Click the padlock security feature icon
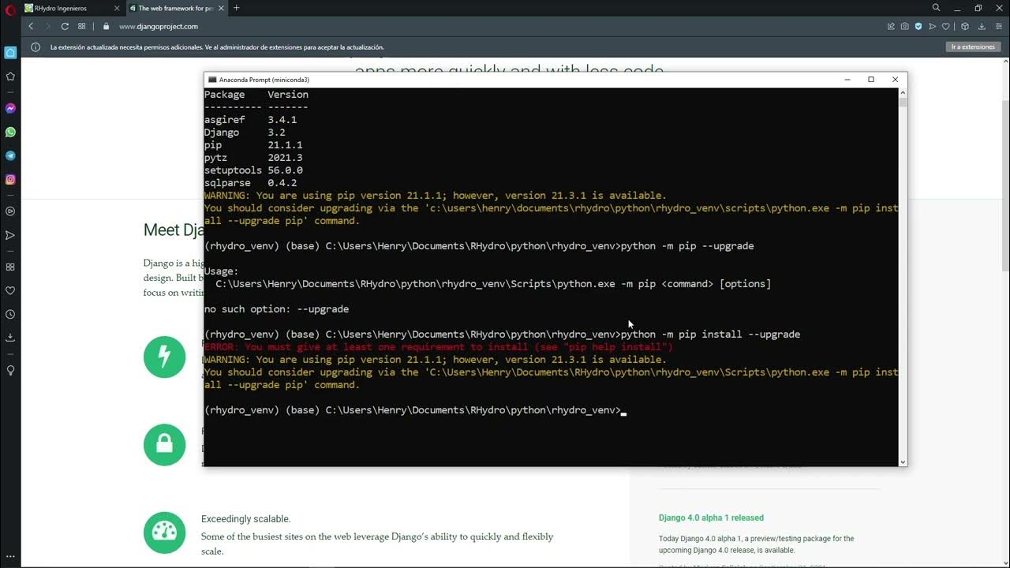The width and height of the screenshot is (1010, 568). (164, 445)
